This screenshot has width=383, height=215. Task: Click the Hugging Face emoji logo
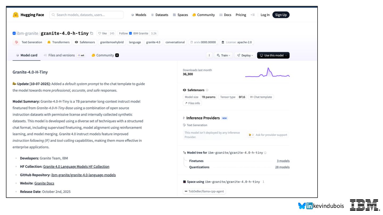[16, 15]
